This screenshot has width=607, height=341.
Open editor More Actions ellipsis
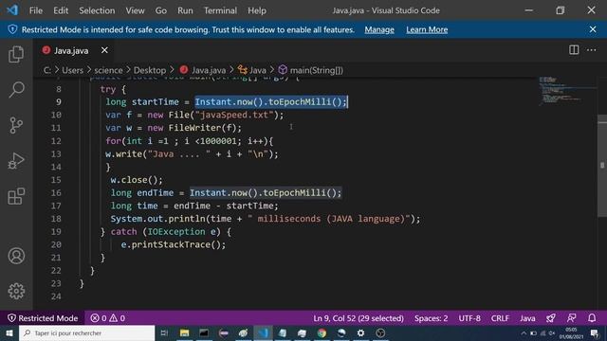pyautogui.click(x=592, y=50)
